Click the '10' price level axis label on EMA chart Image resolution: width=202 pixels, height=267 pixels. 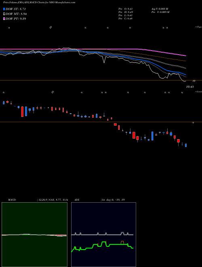coord(194,81)
